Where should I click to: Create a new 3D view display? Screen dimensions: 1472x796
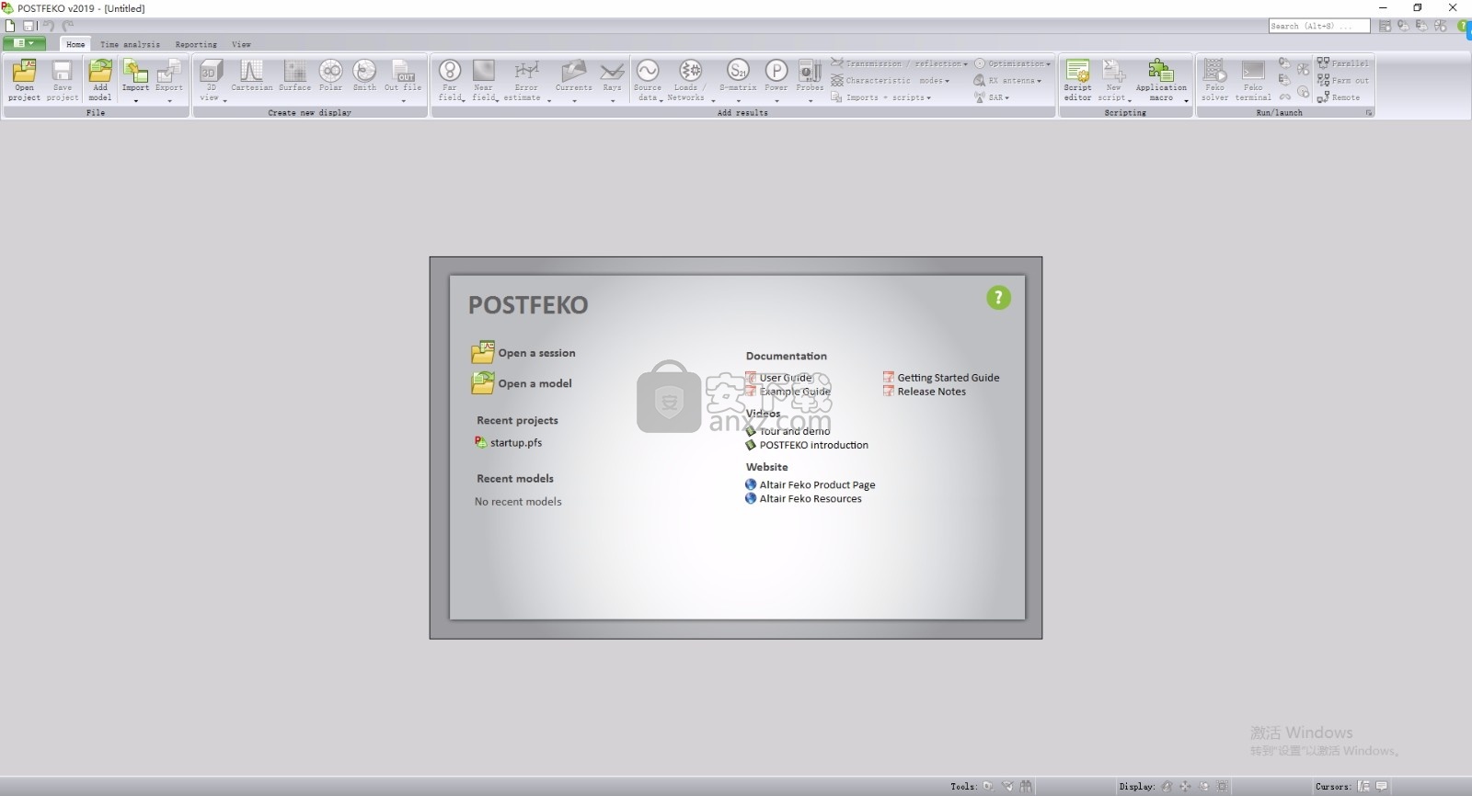tap(212, 81)
